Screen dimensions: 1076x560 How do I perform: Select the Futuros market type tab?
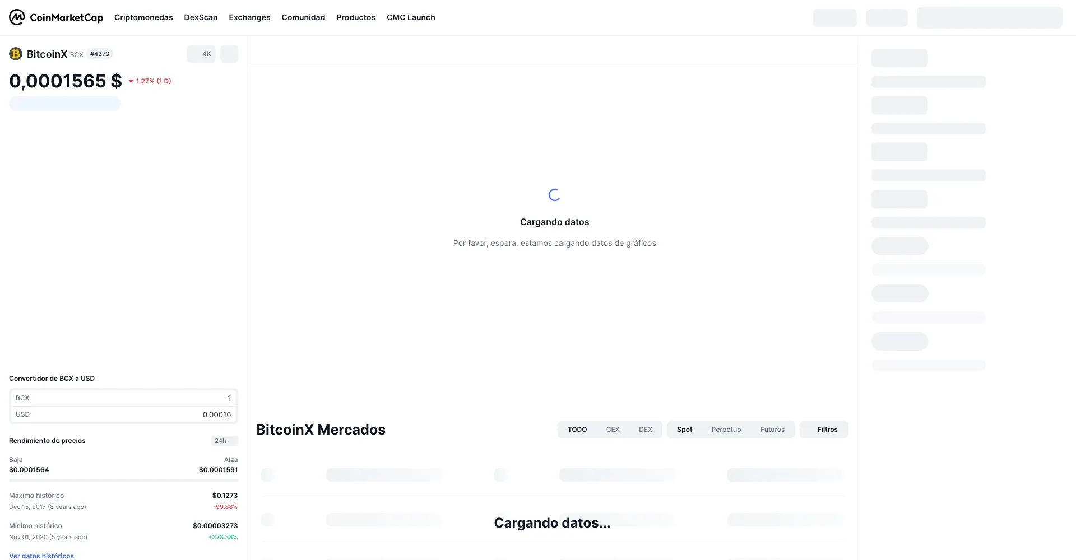772,430
